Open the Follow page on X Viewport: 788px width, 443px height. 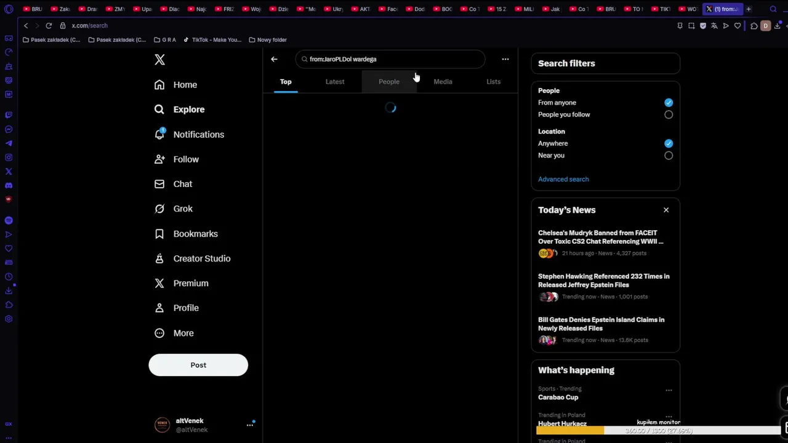coord(177,159)
